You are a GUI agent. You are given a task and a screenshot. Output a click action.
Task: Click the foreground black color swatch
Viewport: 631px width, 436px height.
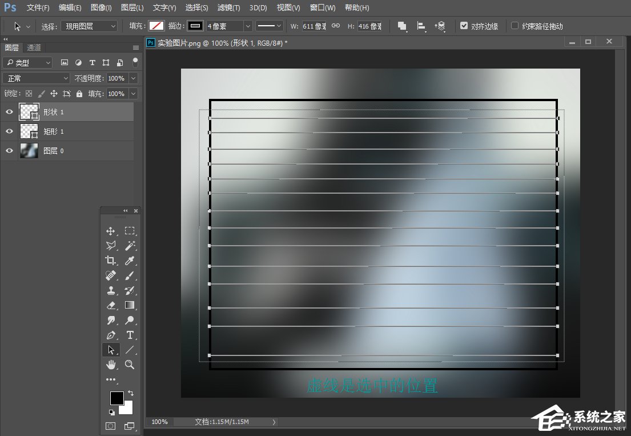[x=116, y=398]
